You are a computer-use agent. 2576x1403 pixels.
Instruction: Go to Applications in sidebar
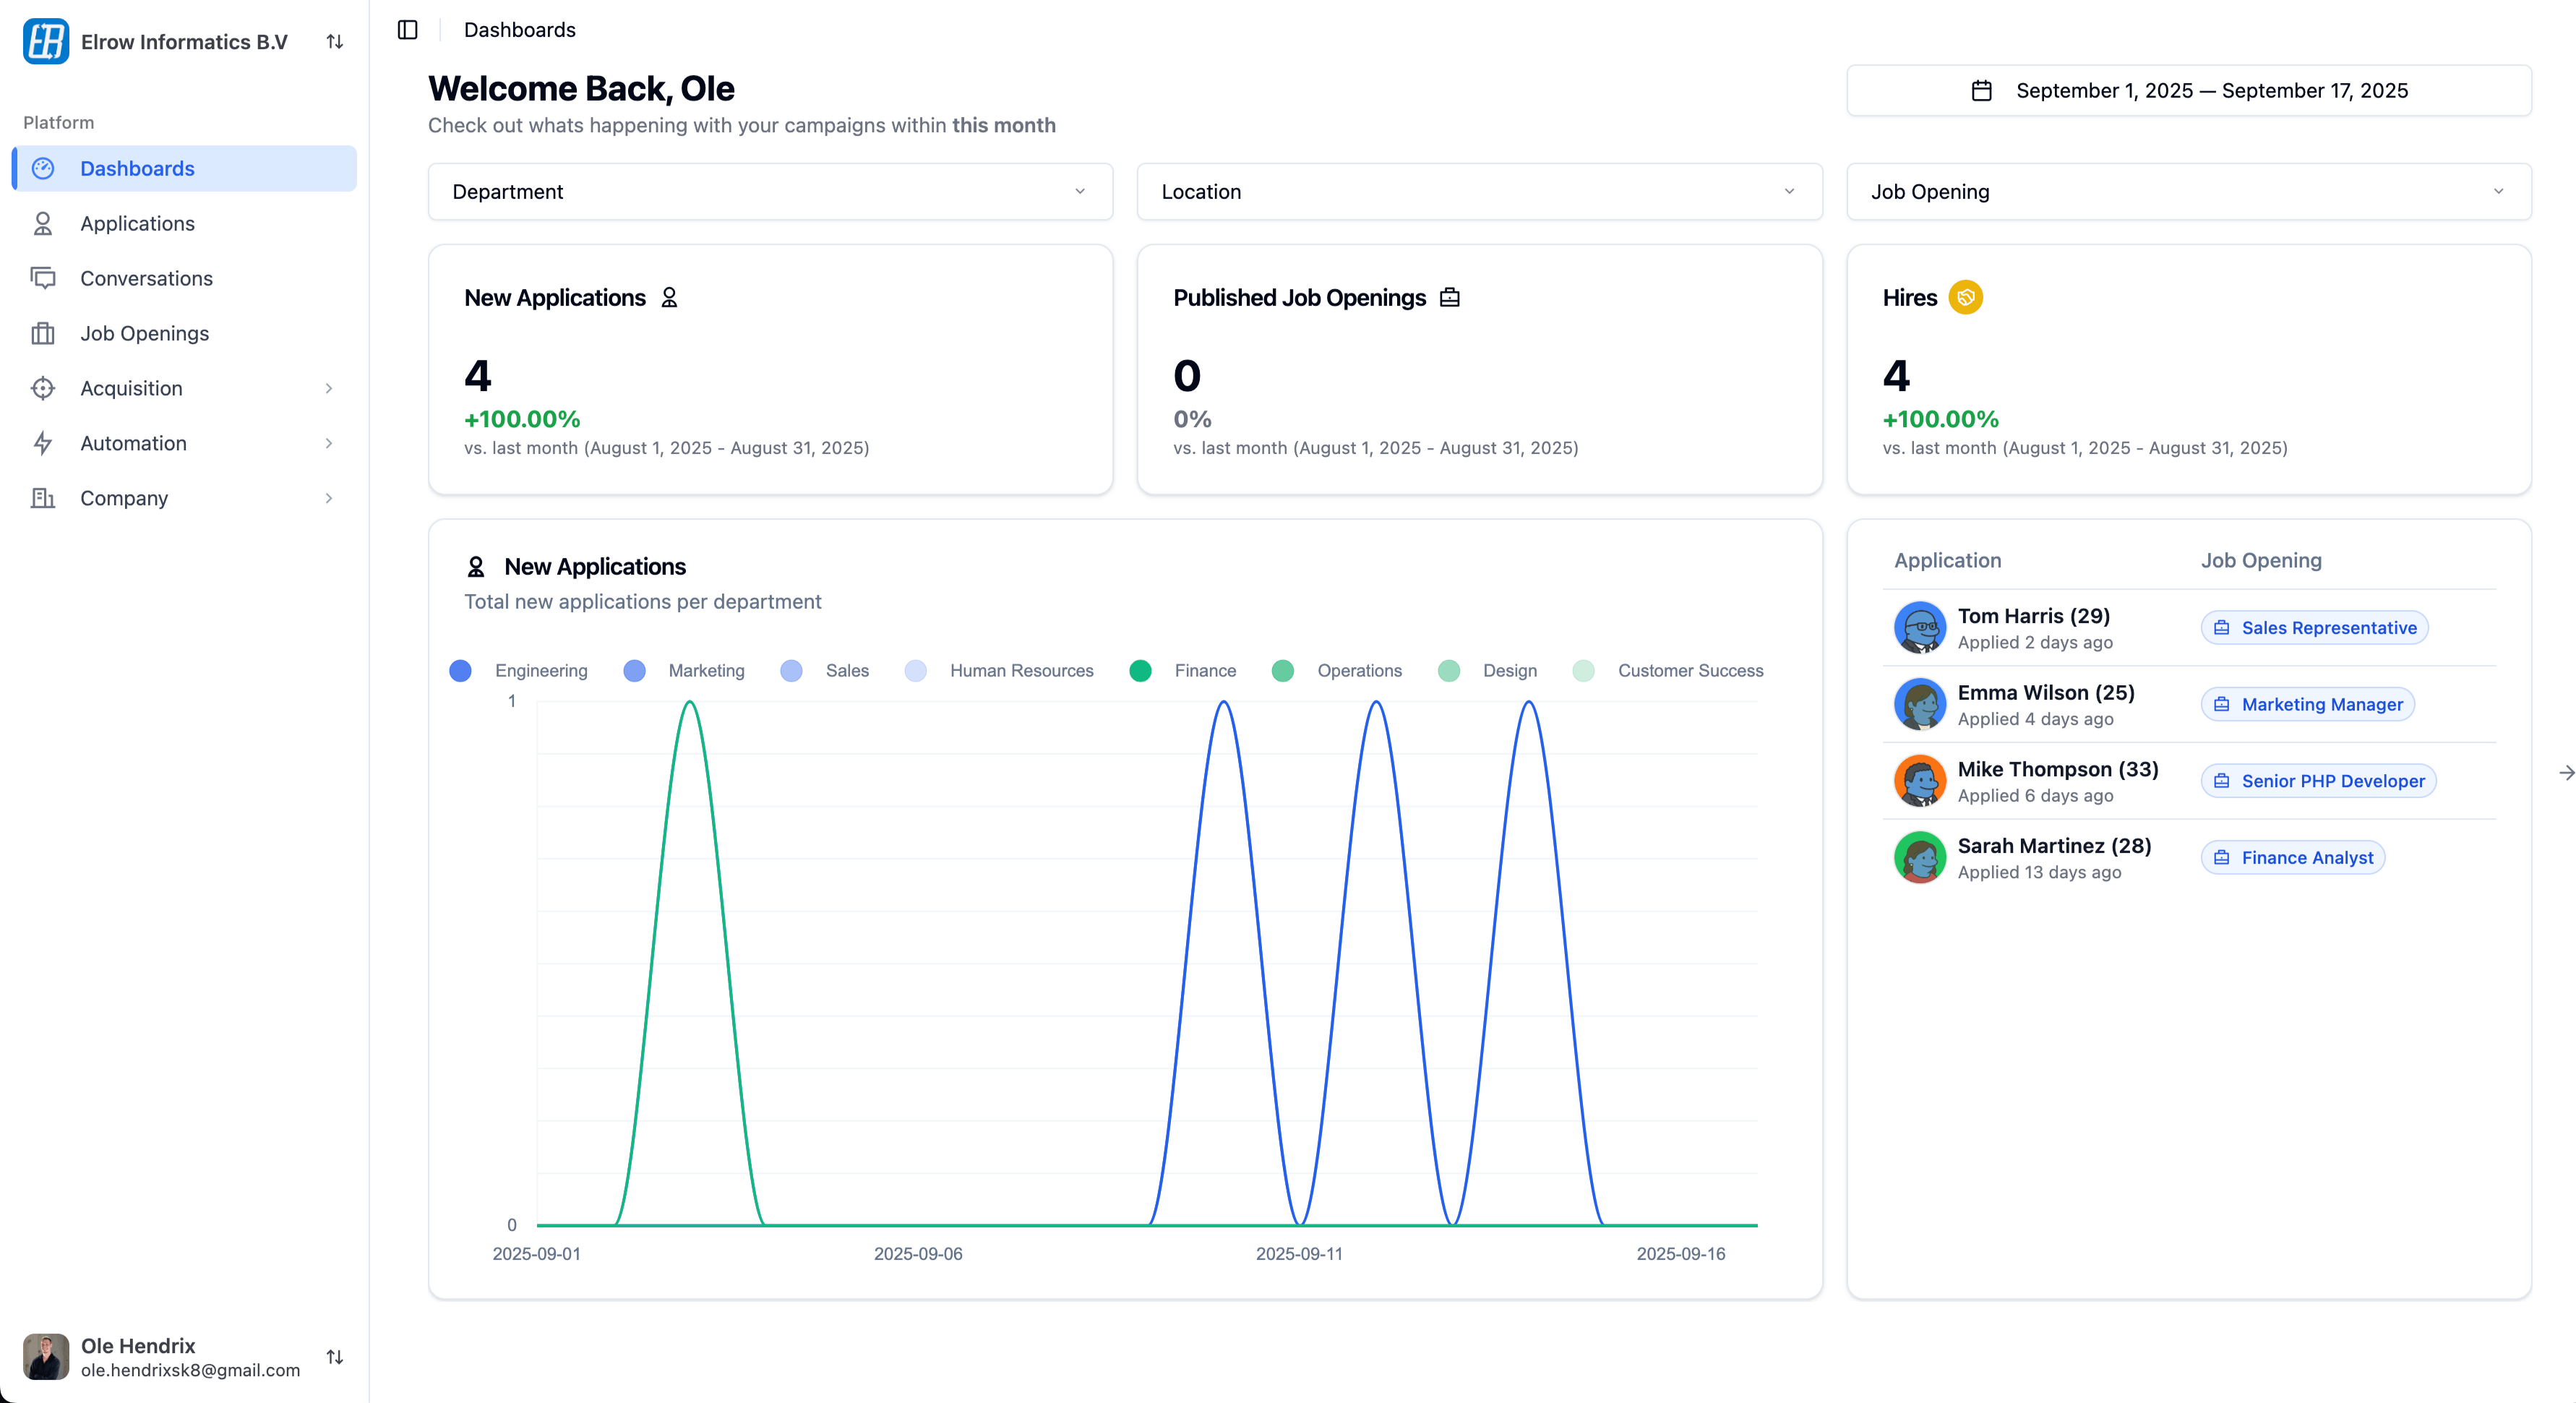(x=137, y=223)
